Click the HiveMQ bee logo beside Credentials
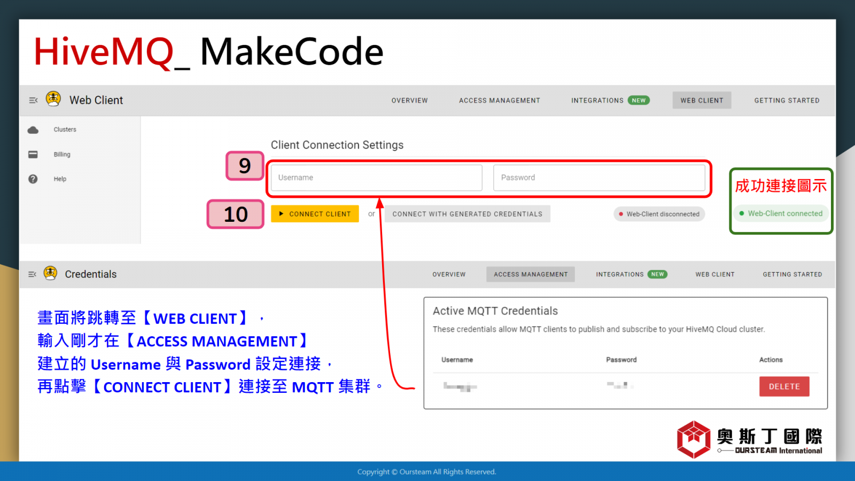 point(50,273)
